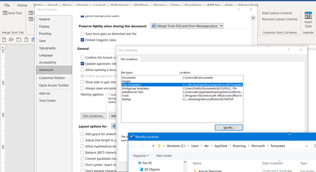Screen dimensions: 316x172
Task: Click the Templates breadcrumb segment
Action: point(278,146)
